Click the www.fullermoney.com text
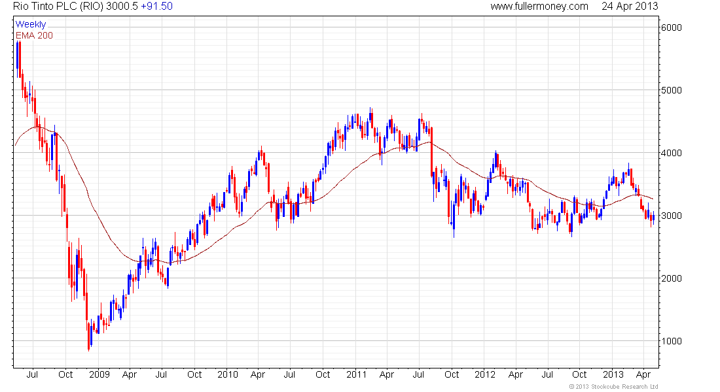The height and width of the screenshot is (392, 720). 539,7
